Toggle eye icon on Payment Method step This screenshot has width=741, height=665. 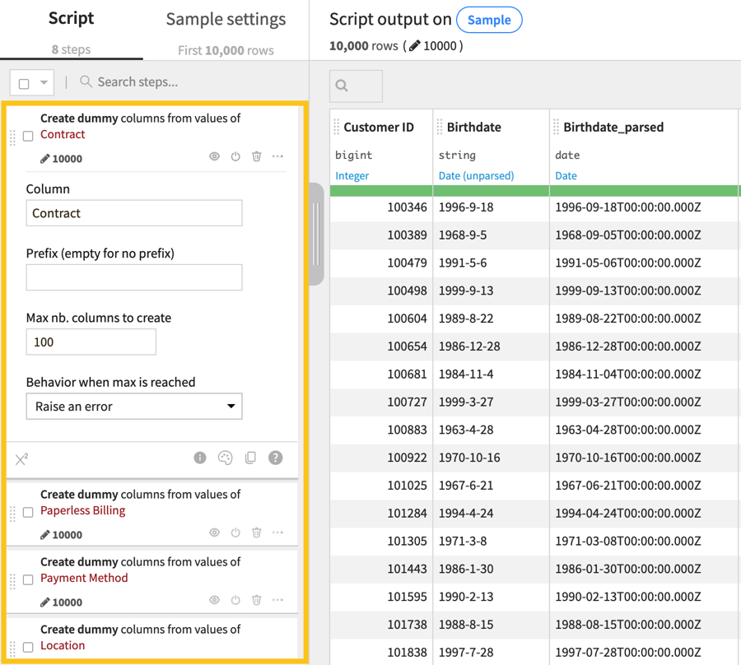coord(215,600)
